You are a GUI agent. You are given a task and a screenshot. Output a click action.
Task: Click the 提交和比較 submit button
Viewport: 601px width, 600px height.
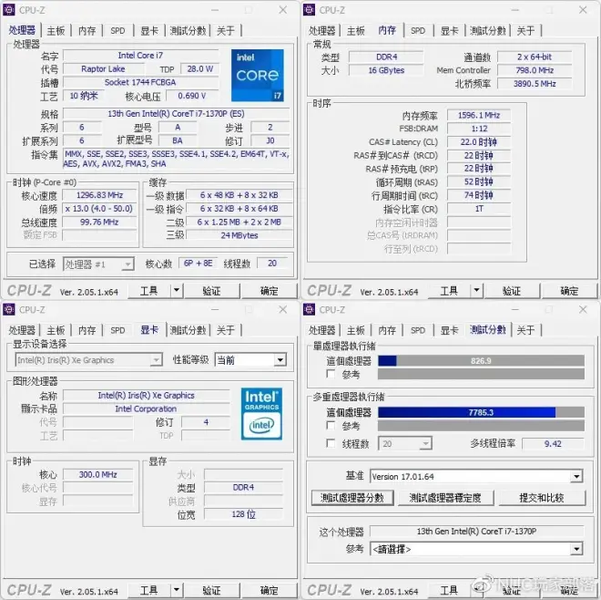[x=541, y=498]
